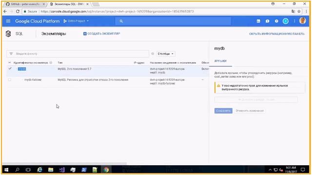Toggle the select-all header checkbox

click(x=10, y=63)
